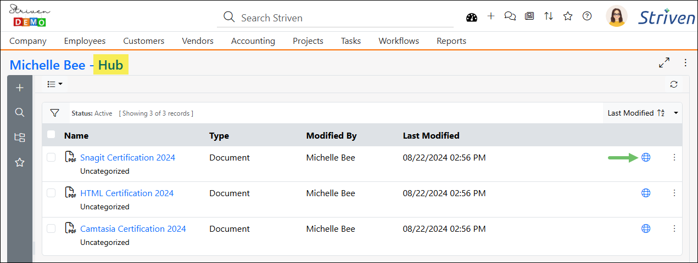698x263 pixels.
Task: Click globe icon for Camtasia Certification 2024
Action: (646, 228)
